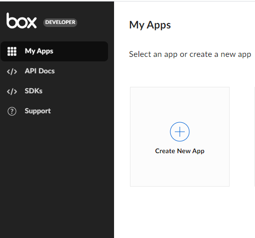Click the highlighted My Apps row's empty right side
This screenshot has height=238, width=255.
(x=81, y=51)
